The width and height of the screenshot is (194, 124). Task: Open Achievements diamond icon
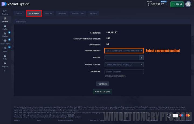coord(5,42)
